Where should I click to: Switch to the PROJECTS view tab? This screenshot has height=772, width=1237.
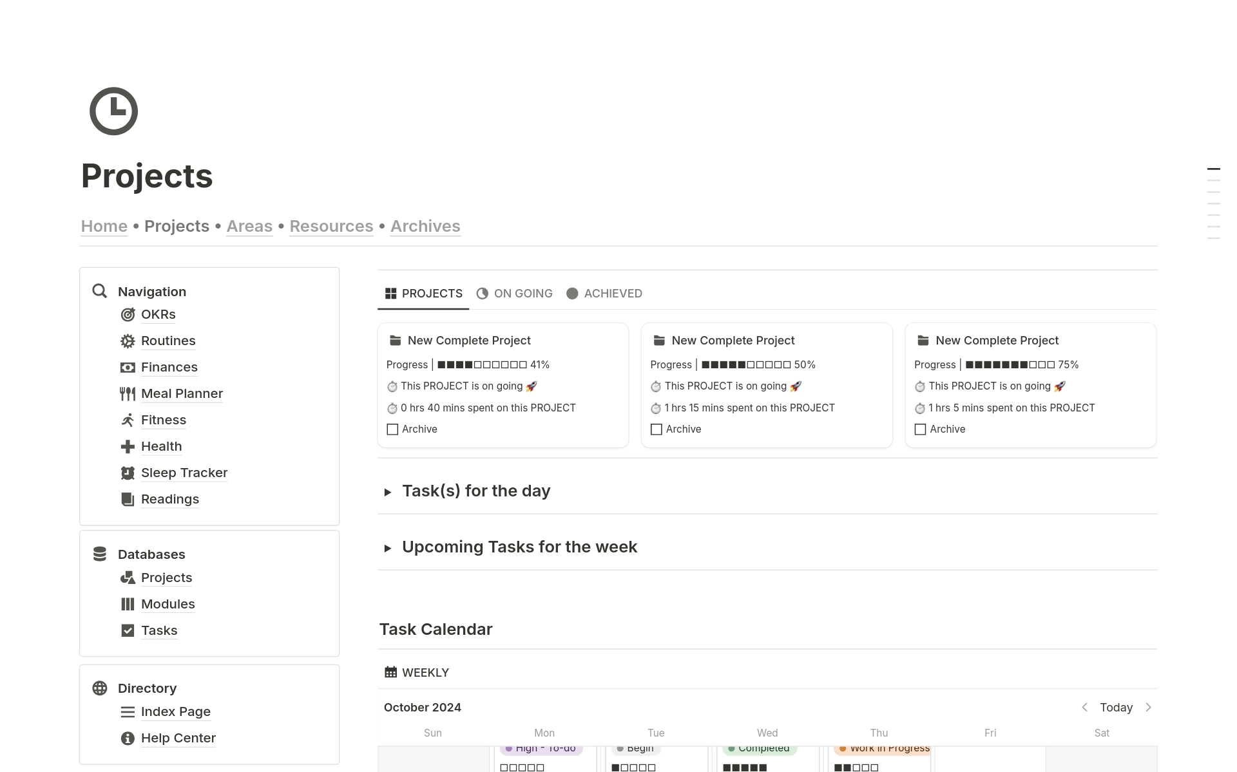click(423, 294)
